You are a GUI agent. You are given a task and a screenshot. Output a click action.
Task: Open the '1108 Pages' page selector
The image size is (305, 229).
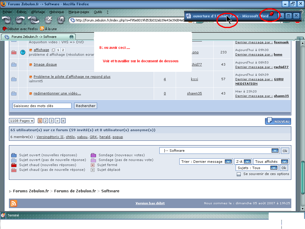(x=22, y=121)
